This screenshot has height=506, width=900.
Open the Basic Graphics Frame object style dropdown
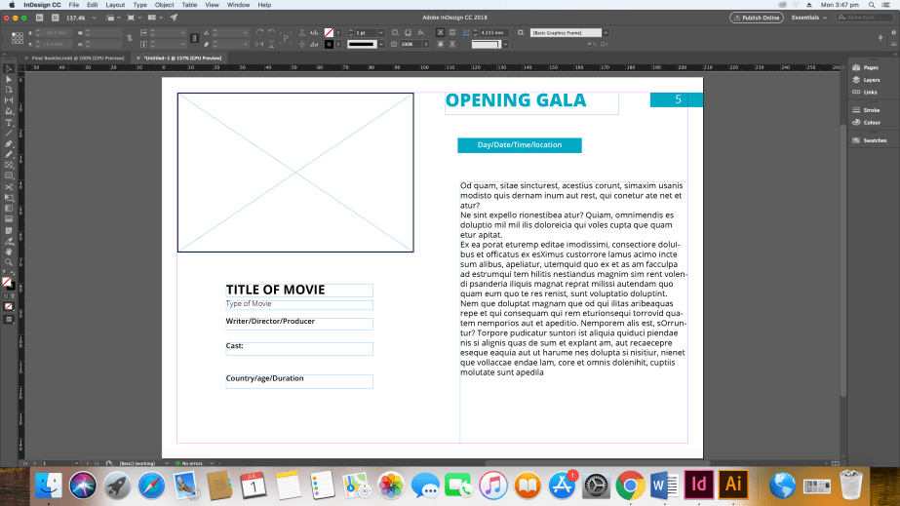(606, 33)
